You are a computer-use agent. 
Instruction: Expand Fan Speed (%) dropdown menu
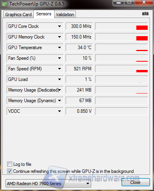pos(59,58)
